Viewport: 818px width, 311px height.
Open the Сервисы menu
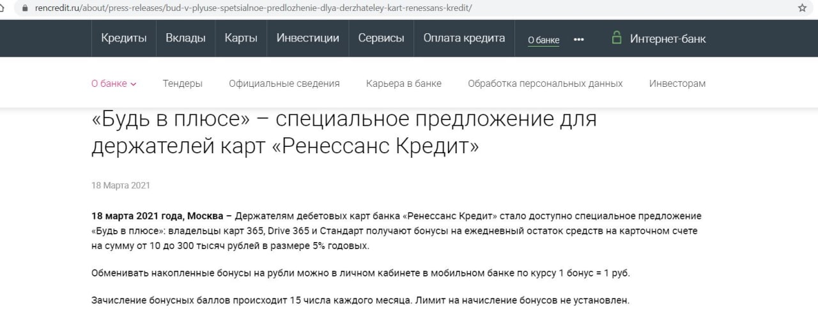coord(382,38)
